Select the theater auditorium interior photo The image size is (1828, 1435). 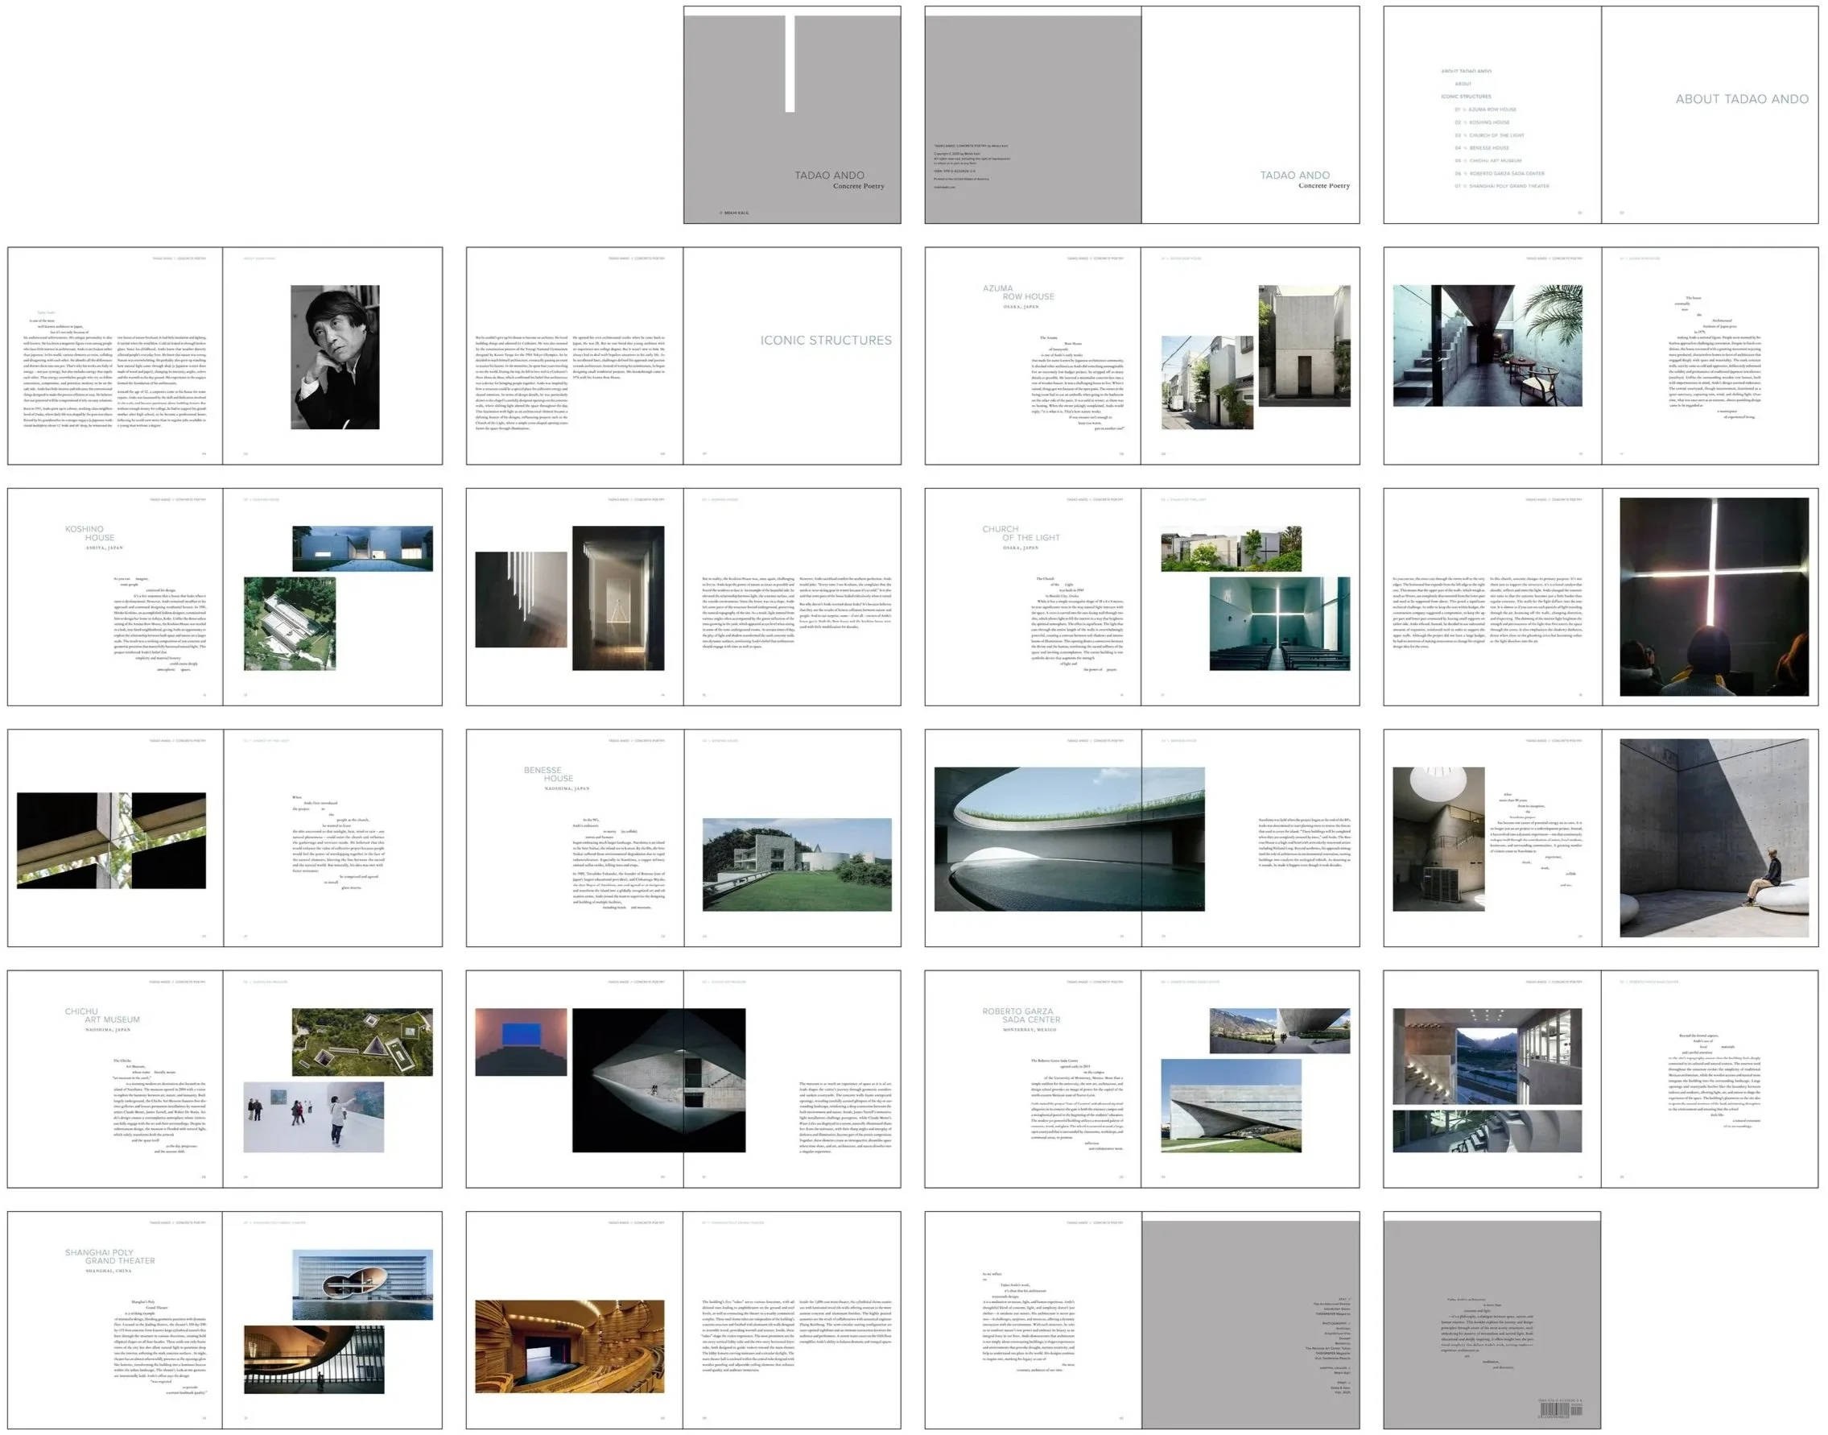[569, 1346]
